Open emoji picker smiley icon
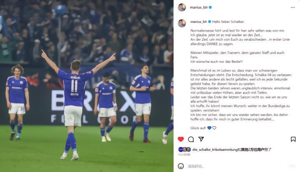300x172 pixels. pyautogui.click(x=181, y=166)
